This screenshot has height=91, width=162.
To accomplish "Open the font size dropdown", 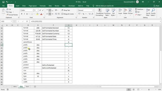I will click(x=38, y=10).
